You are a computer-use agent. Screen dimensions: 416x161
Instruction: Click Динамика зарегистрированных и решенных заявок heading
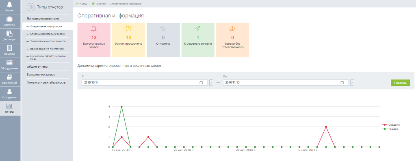[x=119, y=66]
